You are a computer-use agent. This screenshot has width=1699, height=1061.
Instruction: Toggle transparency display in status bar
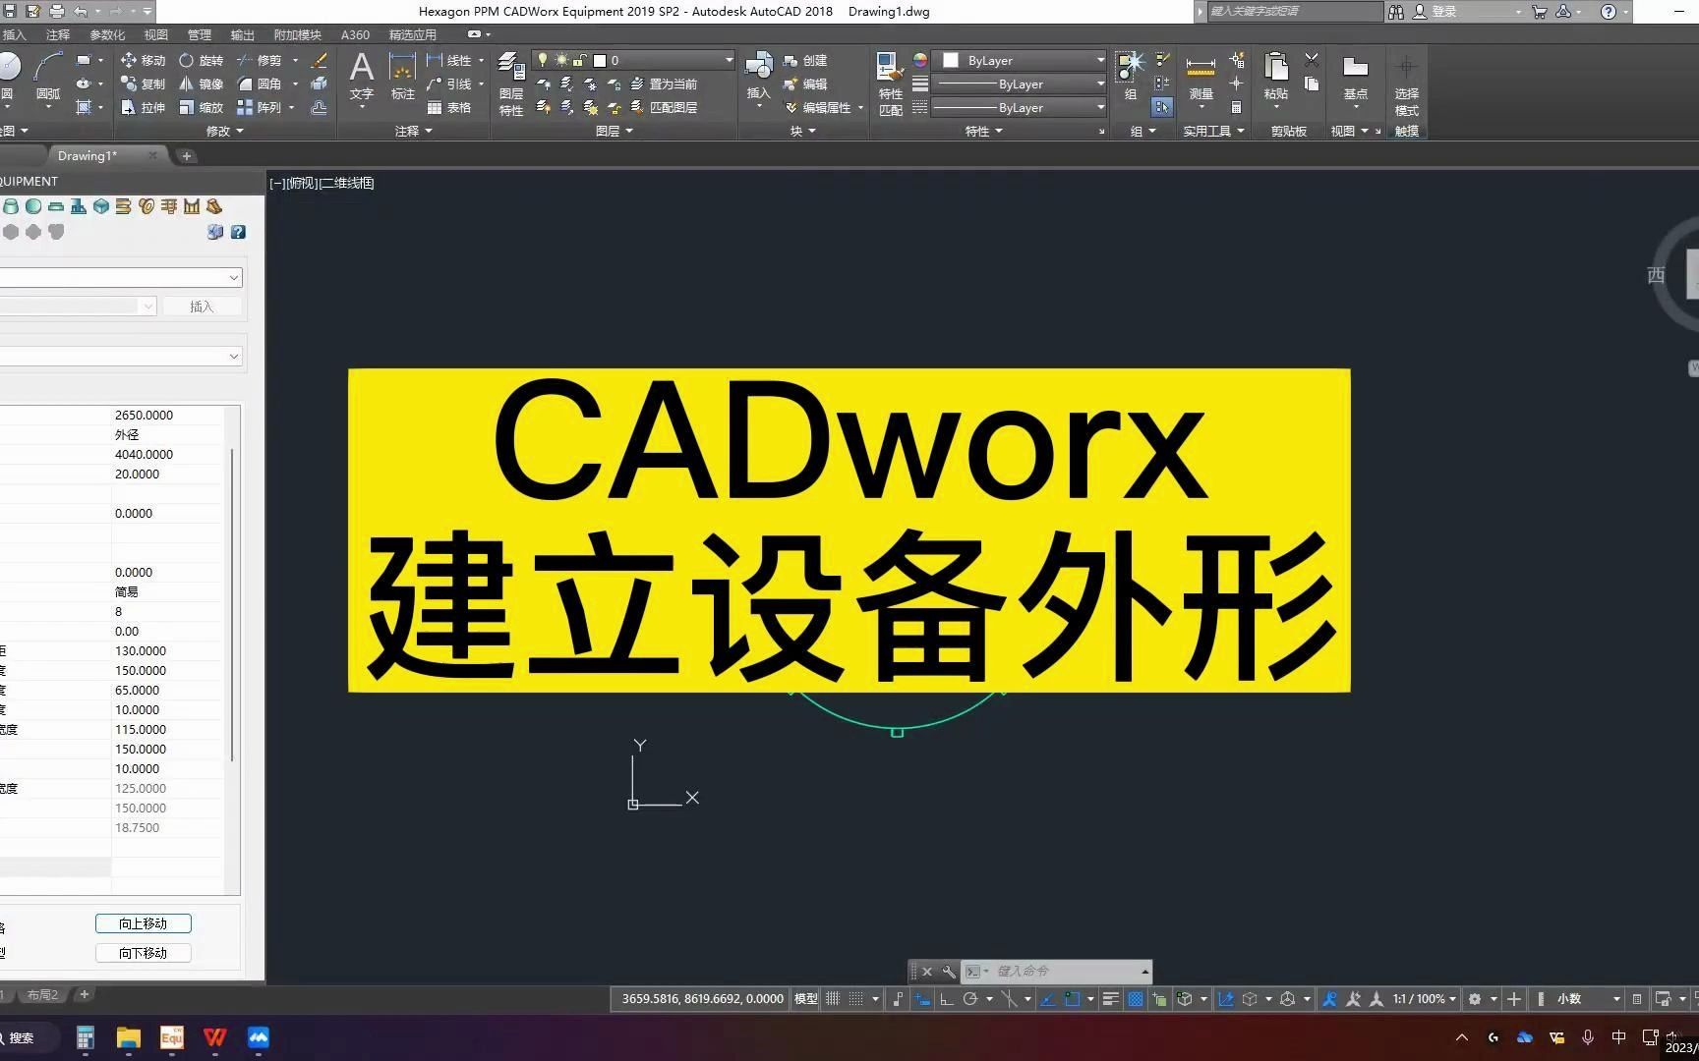click(x=1135, y=998)
